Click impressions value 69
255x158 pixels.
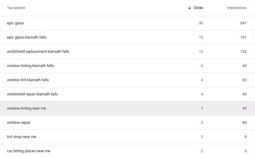point(245,108)
